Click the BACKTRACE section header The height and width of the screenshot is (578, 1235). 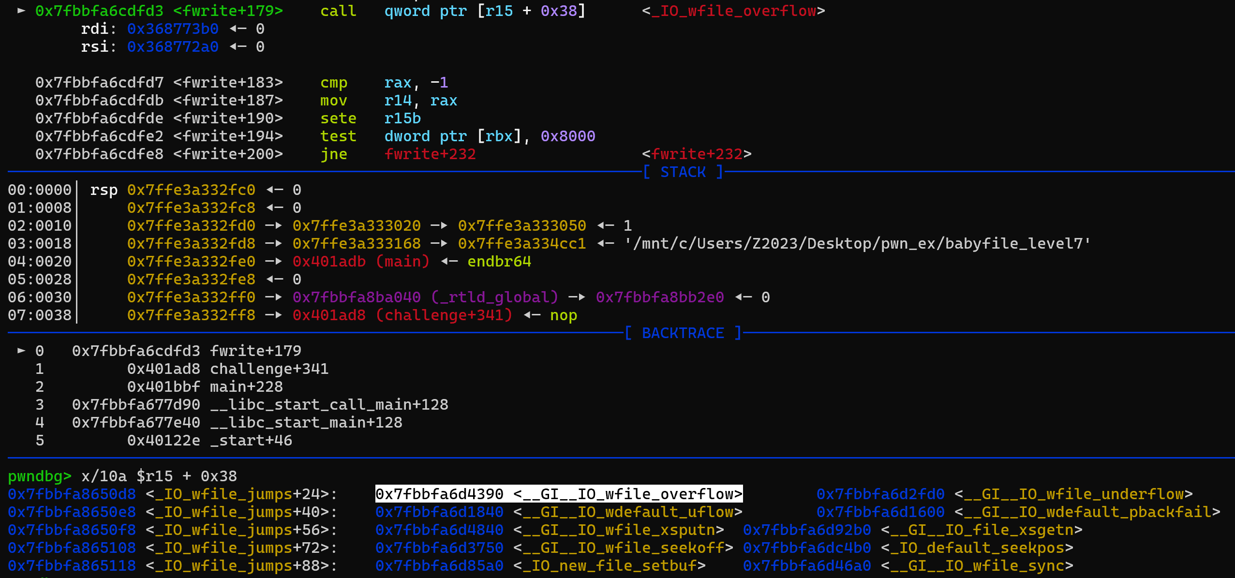pyautogui.click(x=683, y=333)
